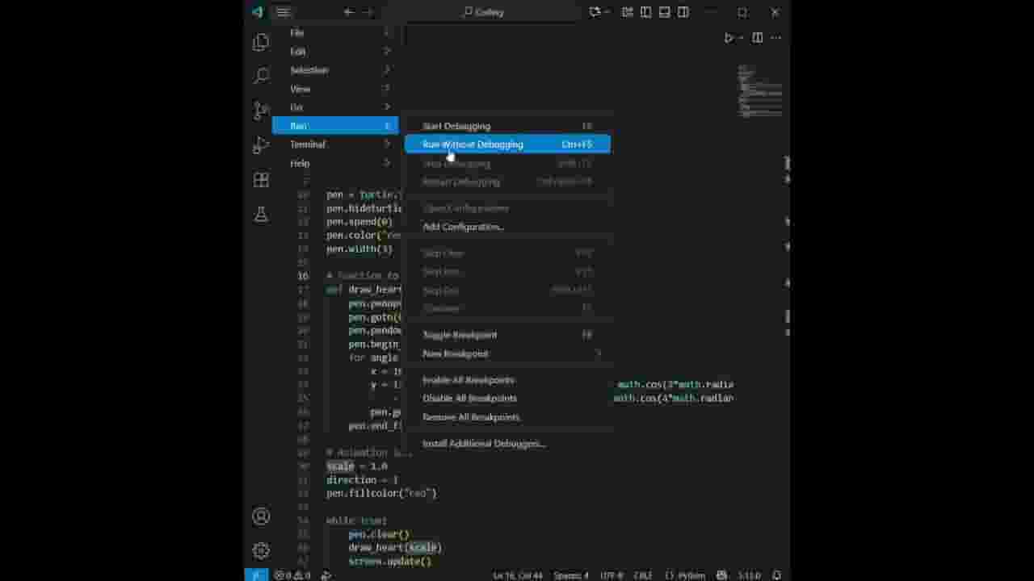Expand the Terminal menu arrow
Screen dimensions: 1034x581
pyautogui.click(x=387, y=144)
